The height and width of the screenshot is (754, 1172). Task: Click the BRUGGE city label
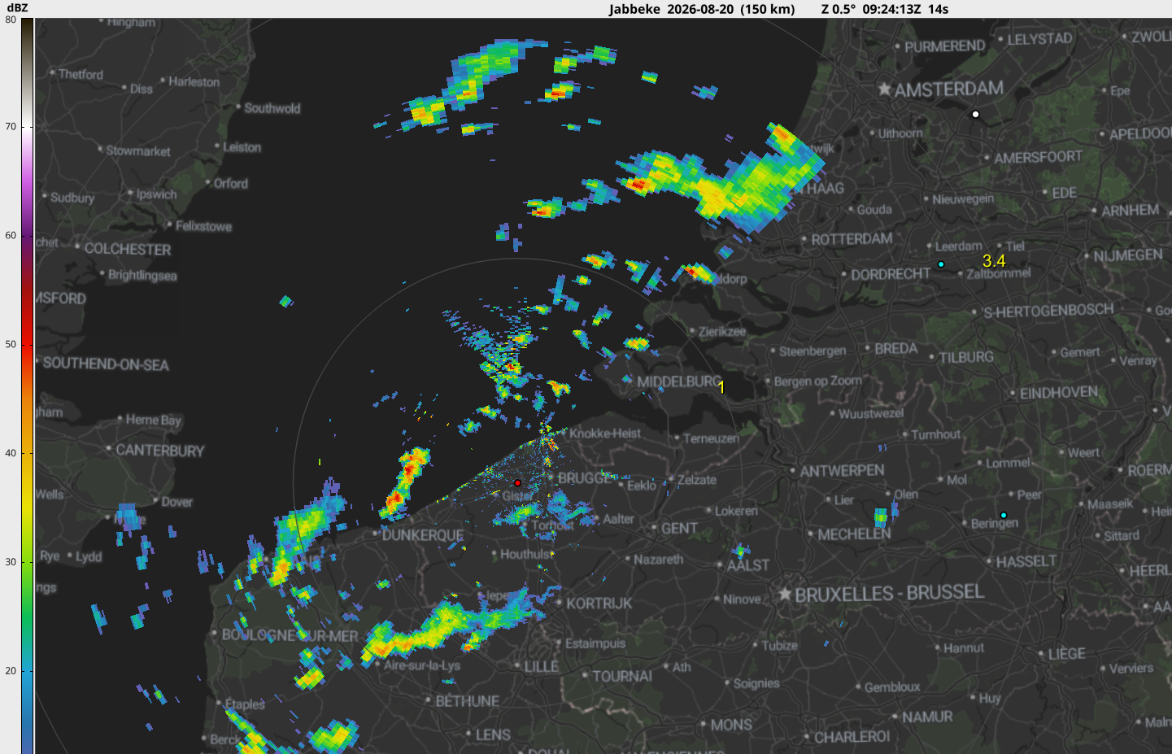[x=585, y=478]
